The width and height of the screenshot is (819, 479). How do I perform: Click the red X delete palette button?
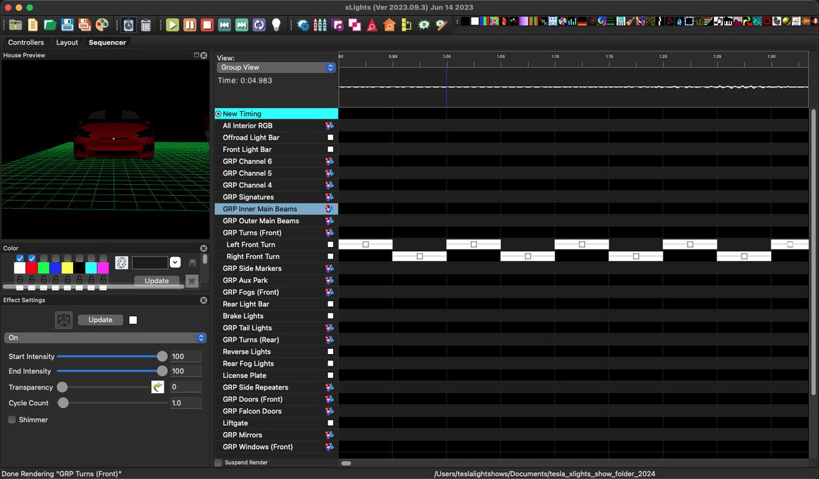coord(192,281)
